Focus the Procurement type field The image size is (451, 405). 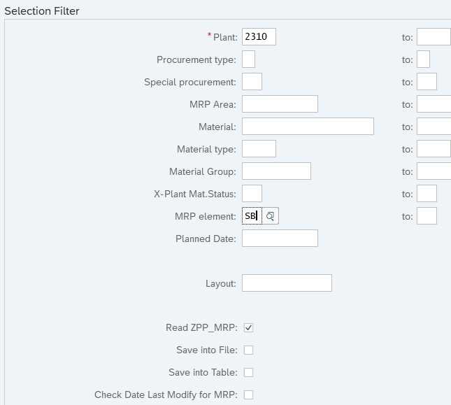pyautogui.click(x=248, y=59)
